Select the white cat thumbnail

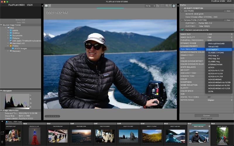105,136
